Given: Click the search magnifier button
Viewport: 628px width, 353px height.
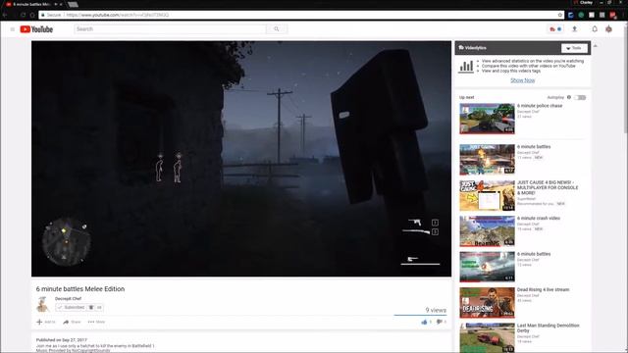Looking at the screenshot, I should (x=277, y=29).
